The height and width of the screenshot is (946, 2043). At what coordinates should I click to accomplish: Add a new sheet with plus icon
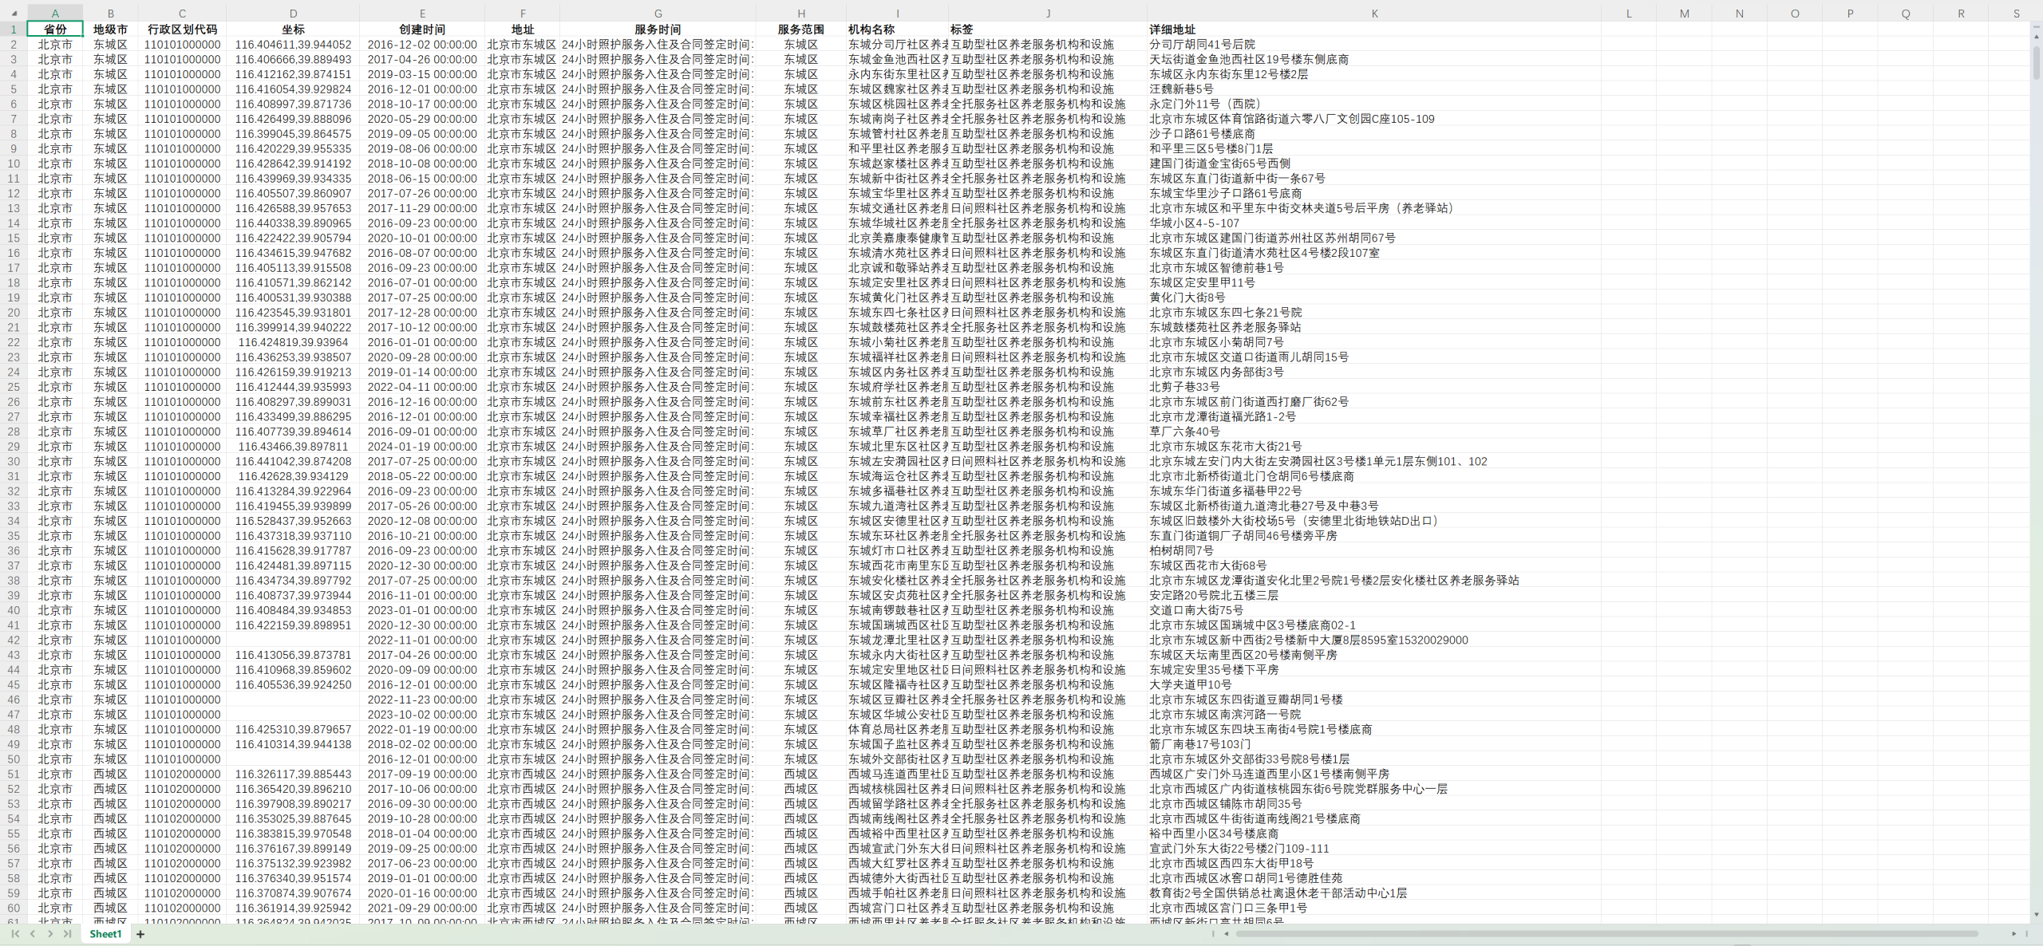140,934
